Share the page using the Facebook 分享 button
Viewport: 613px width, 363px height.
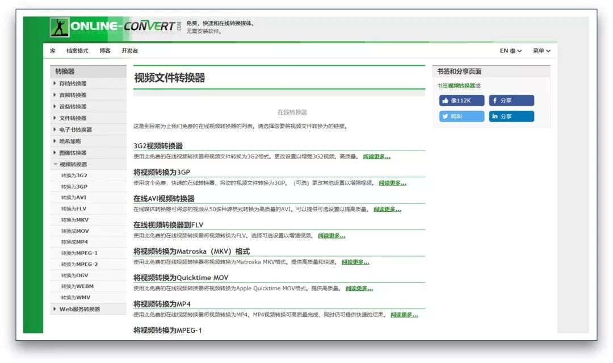click(x=511, y=101)
